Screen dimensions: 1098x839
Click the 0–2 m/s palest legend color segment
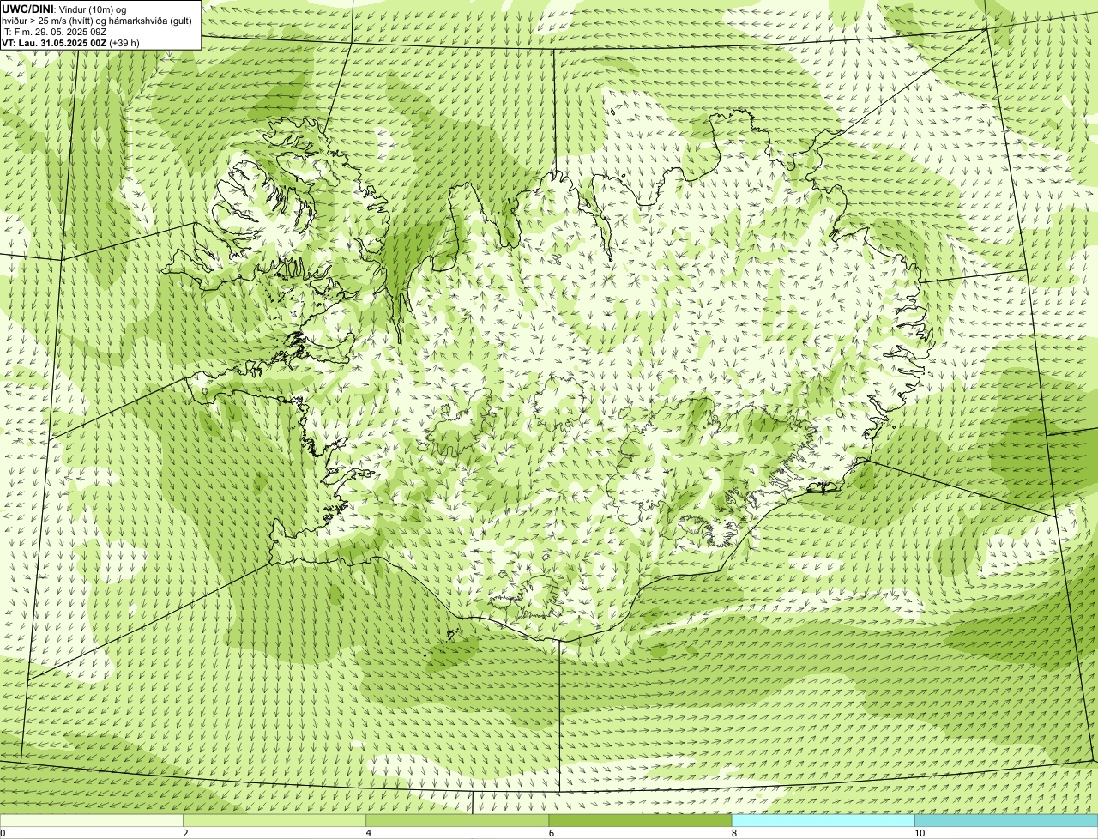(x=91, y=820)
